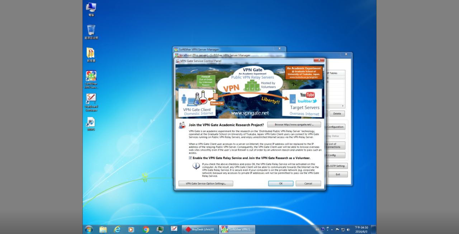Viewport: 459px width, 234px height.
Task: Click Exit in the Server Manager window
Action: click(x=338, y=175)
